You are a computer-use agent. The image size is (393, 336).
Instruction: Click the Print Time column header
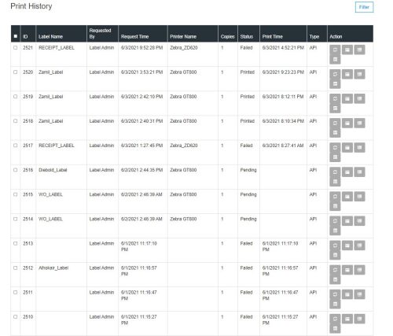point(273,36)
